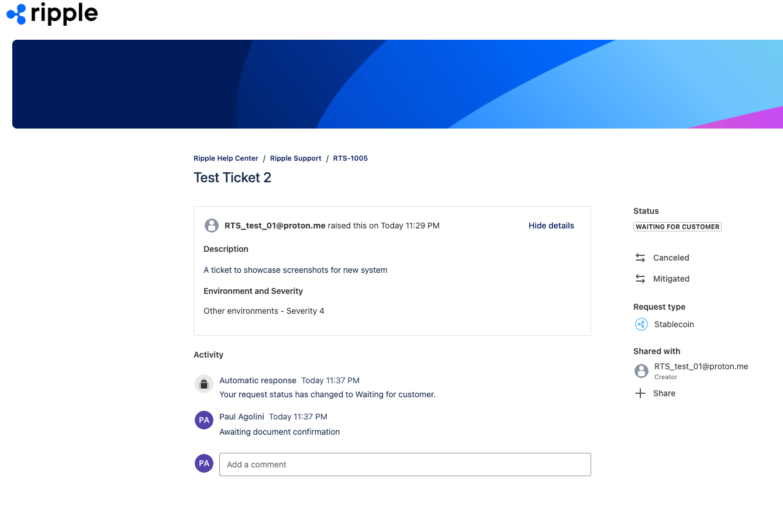Click the Waiting for Customer status badge
Viewport: 783px width, 513px height.
click(677, 227)
